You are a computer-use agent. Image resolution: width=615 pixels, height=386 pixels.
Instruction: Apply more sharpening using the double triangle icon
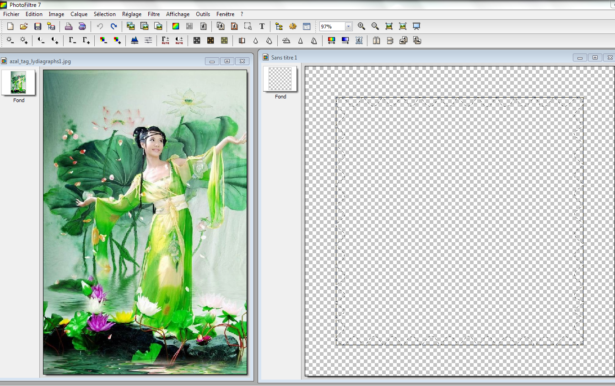coord(314,41)
